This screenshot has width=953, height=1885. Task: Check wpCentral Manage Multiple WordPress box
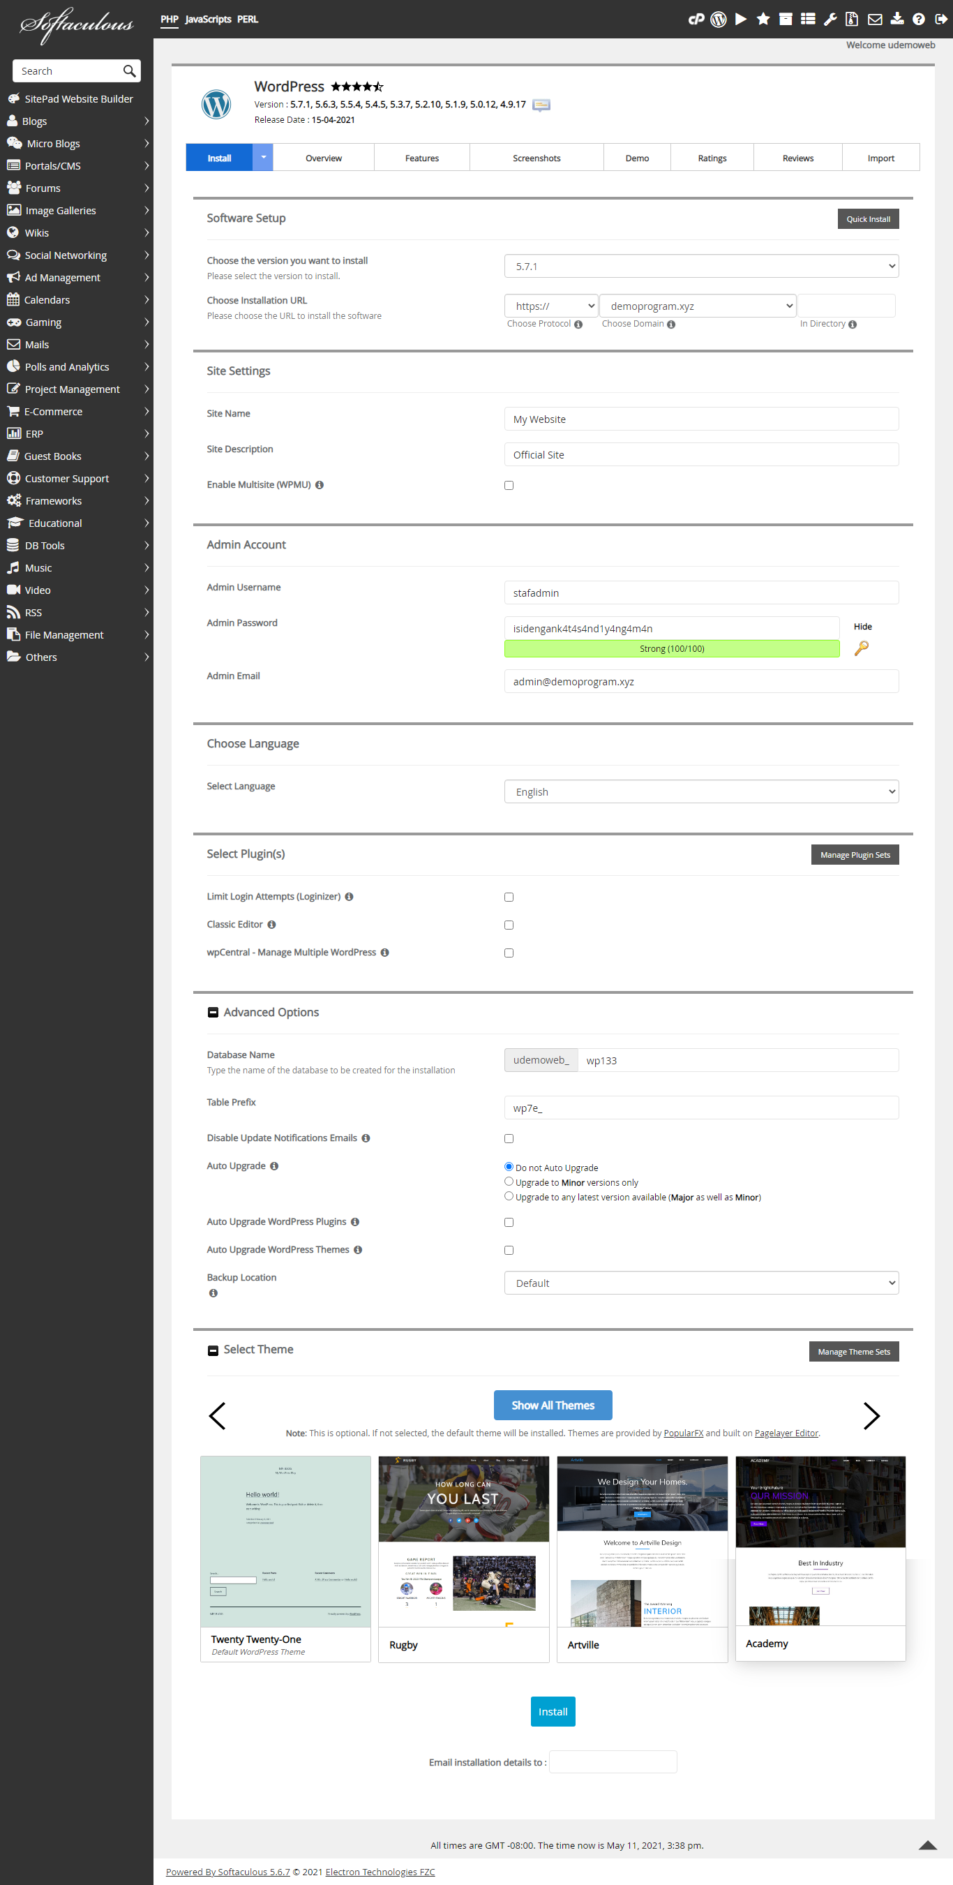point(509,953)
